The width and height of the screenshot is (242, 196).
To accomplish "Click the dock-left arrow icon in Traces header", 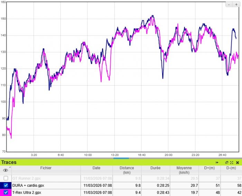I will click(217, 162).
